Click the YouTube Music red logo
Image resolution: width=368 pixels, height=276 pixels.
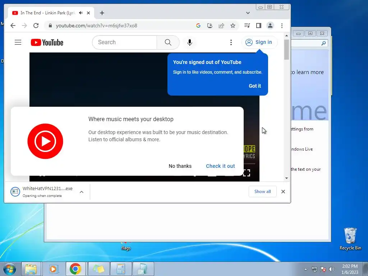coord(45,141)
